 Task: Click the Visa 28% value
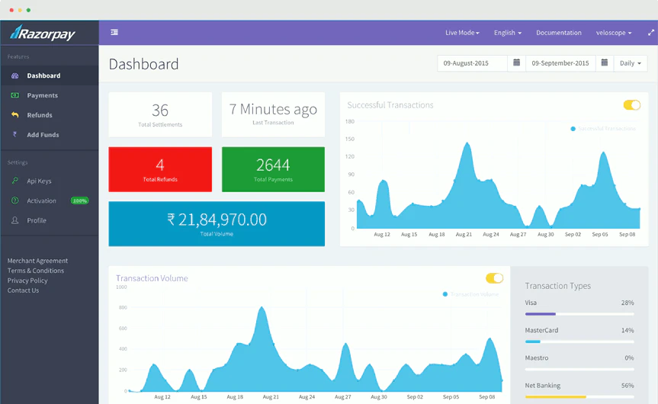(628, 303)
